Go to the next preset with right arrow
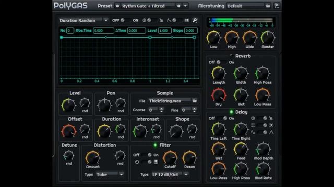 [178, 6]
